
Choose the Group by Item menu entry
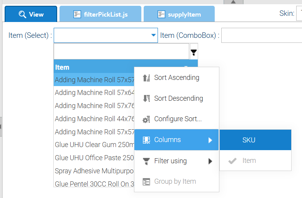(175, 181)
